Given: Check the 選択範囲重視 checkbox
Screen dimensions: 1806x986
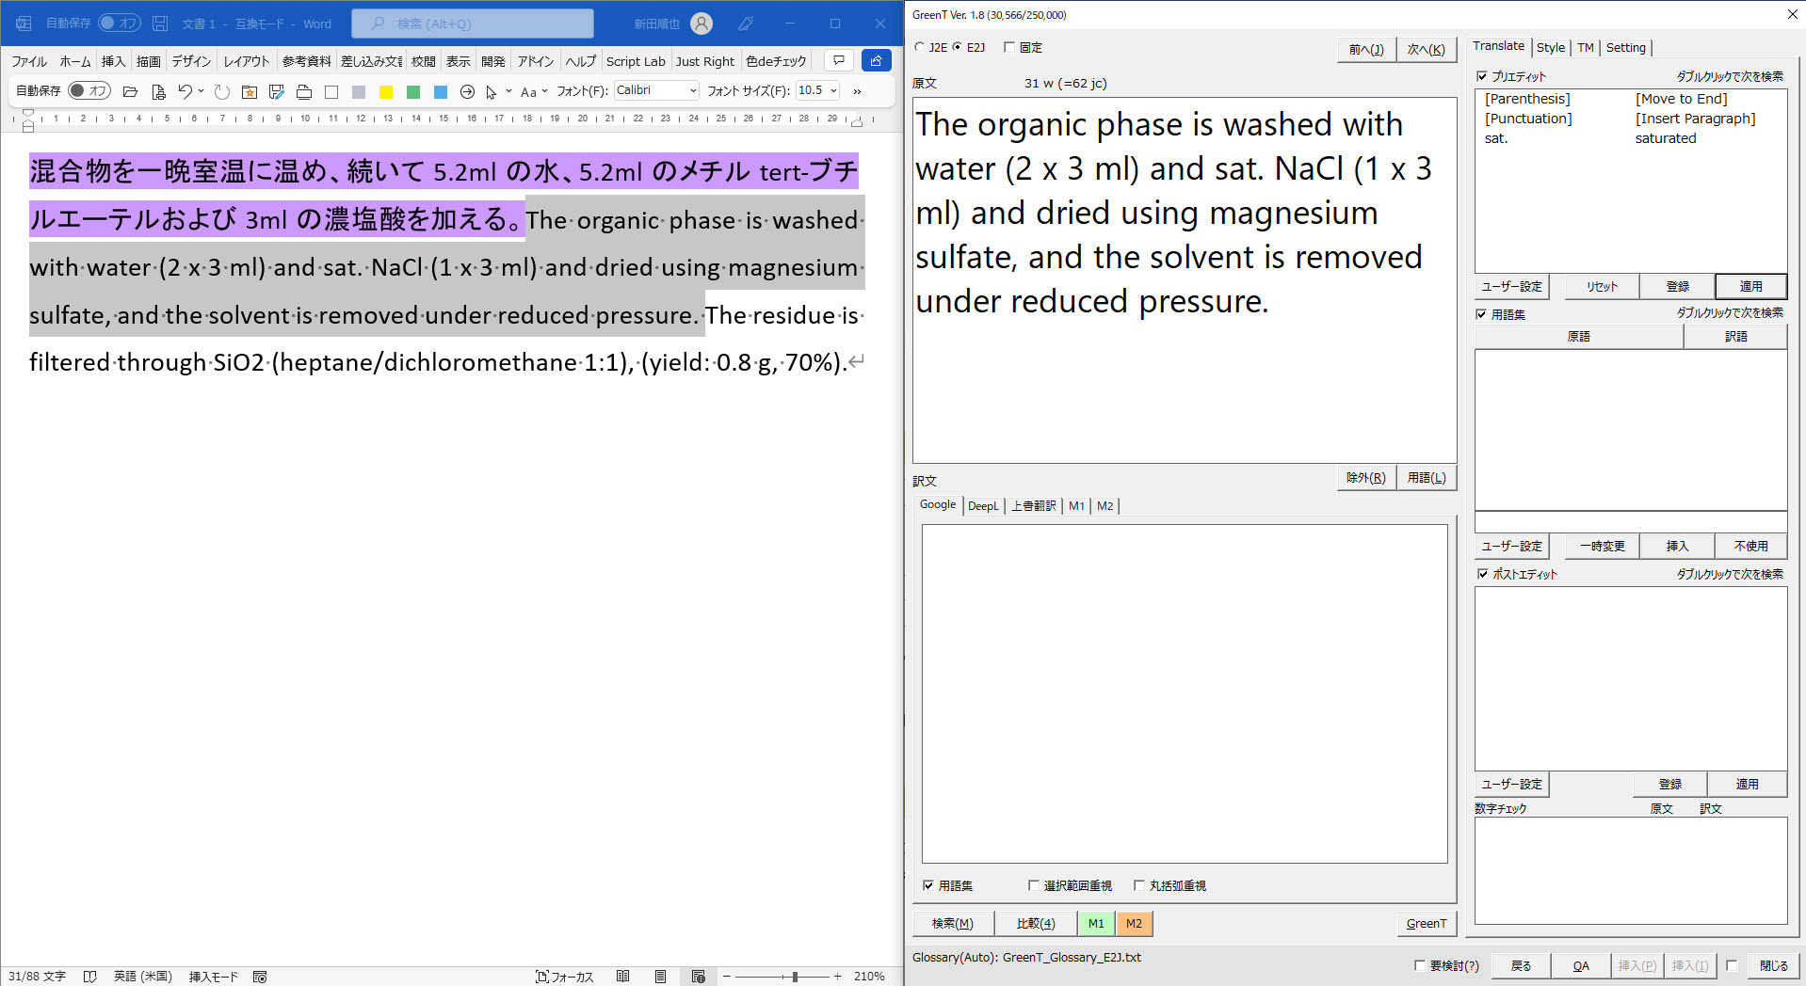Looking at the screenshot, I should coord(1034,885).
